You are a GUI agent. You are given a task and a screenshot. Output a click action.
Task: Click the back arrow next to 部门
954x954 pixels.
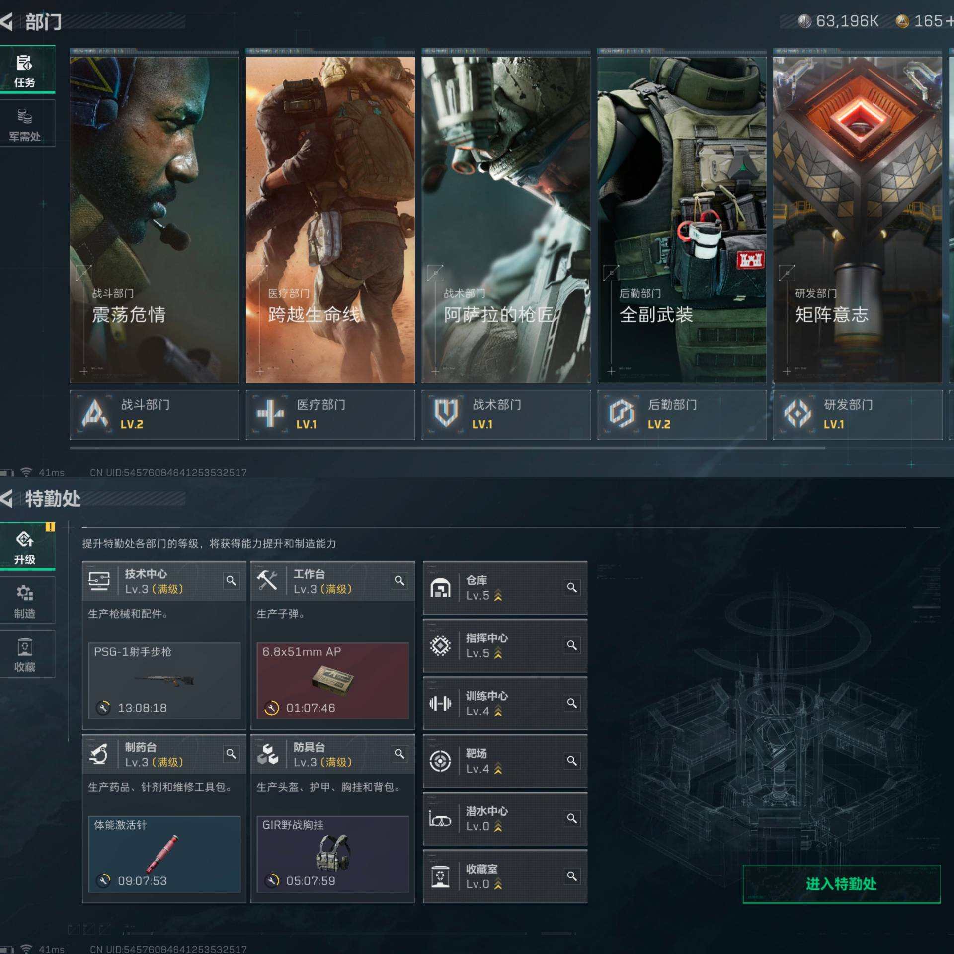pos(7,22)
